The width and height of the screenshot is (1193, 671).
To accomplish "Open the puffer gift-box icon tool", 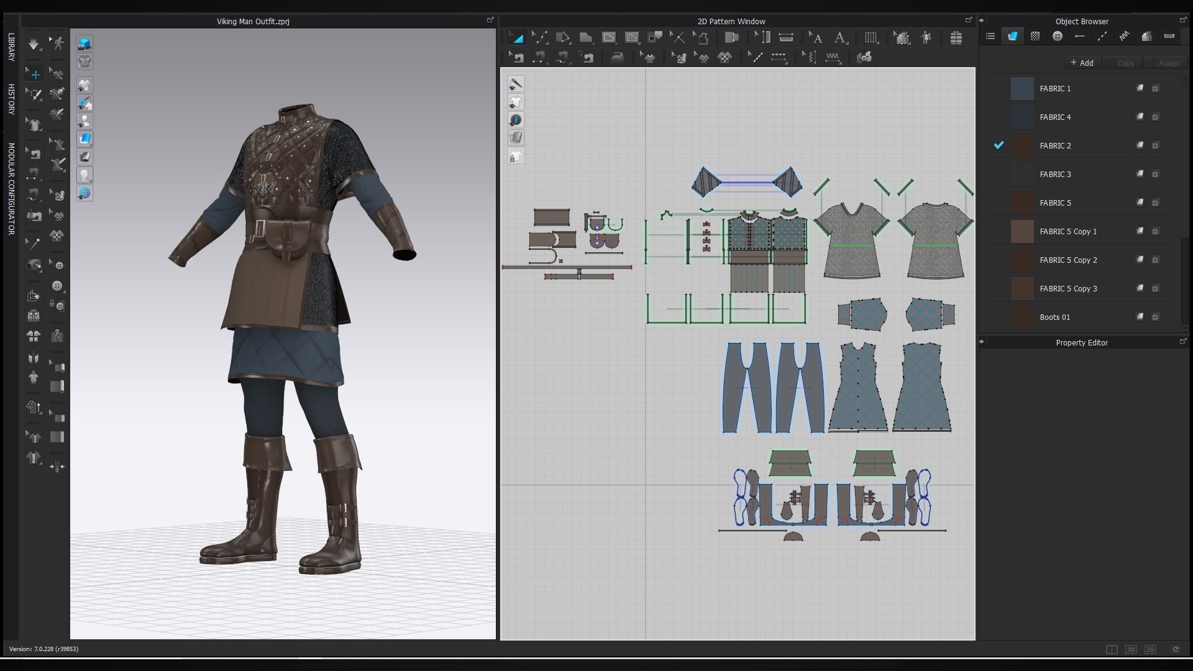I will pos(956,37).
